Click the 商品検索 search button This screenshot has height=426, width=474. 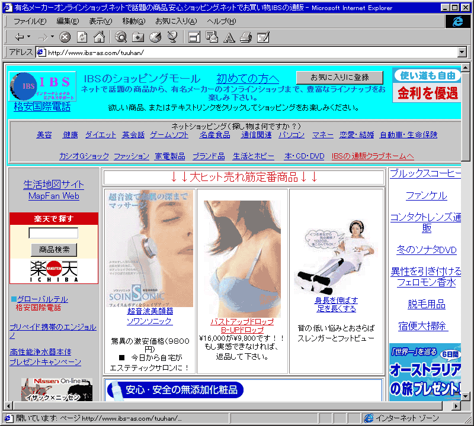click(54, 249)
